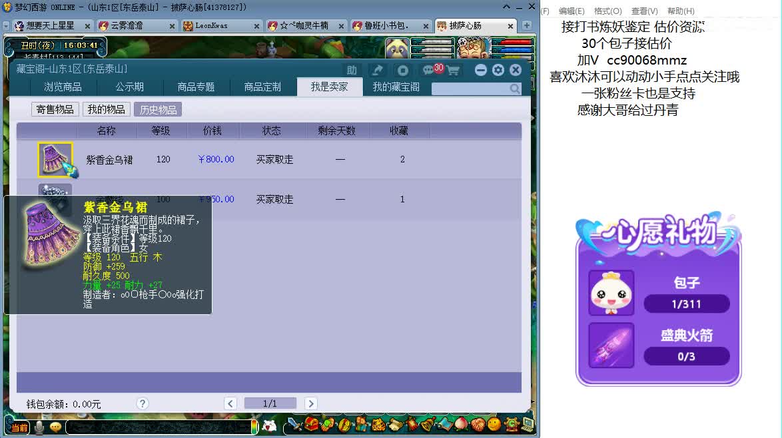Click the question mark beside wallet balance

143,403
